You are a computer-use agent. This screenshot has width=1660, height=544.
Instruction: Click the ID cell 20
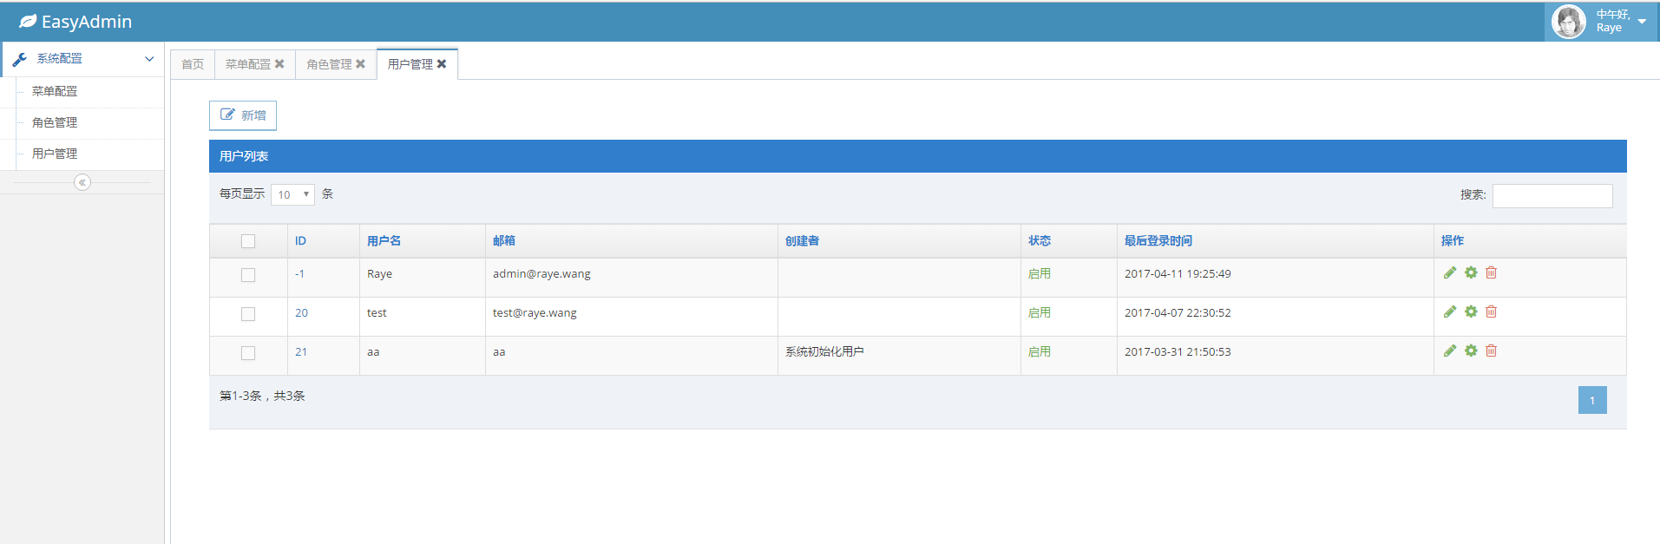301,313
